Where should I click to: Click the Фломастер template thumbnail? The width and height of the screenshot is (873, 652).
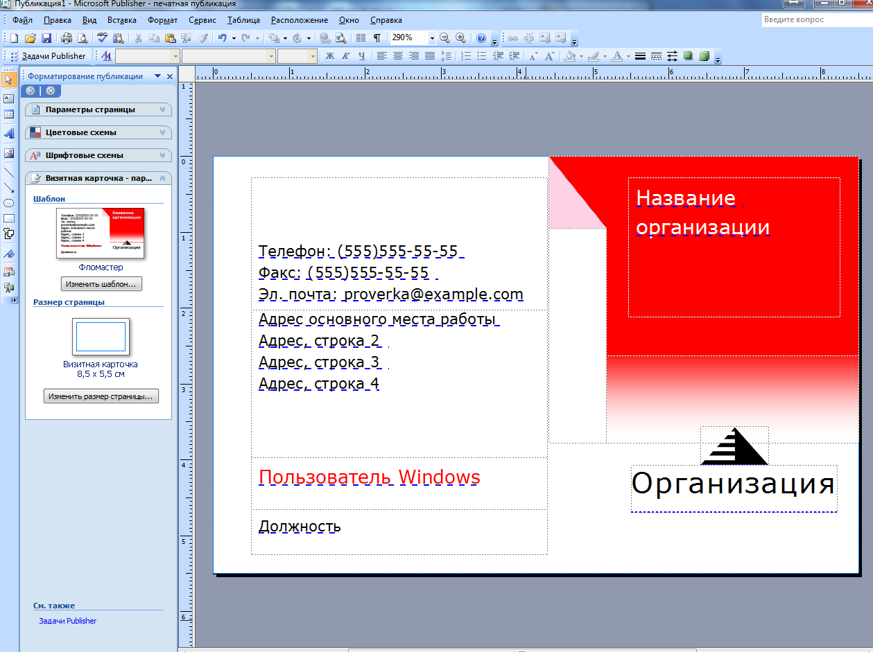pos(102,233)
